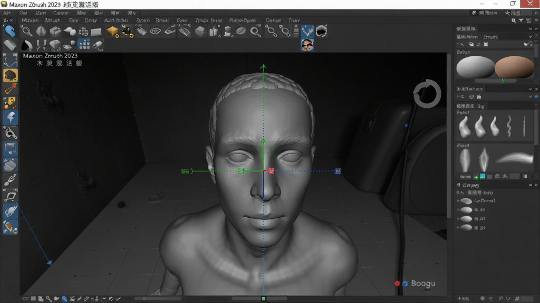
Task: Open the Boy menu
Action: pos(74,21)
